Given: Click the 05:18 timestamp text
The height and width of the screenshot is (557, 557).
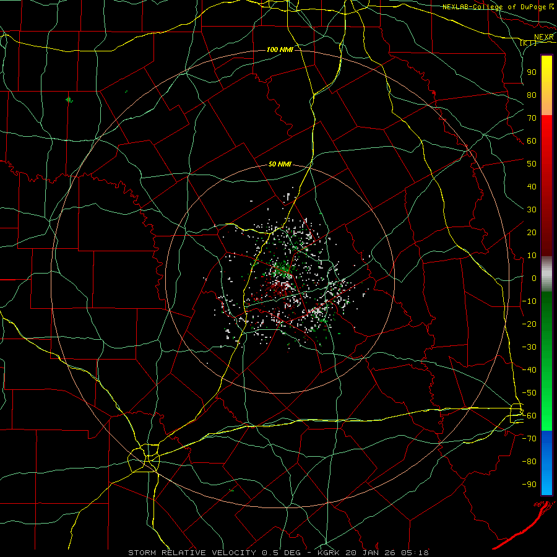Looking at the screenshot, I should (413, 553).
